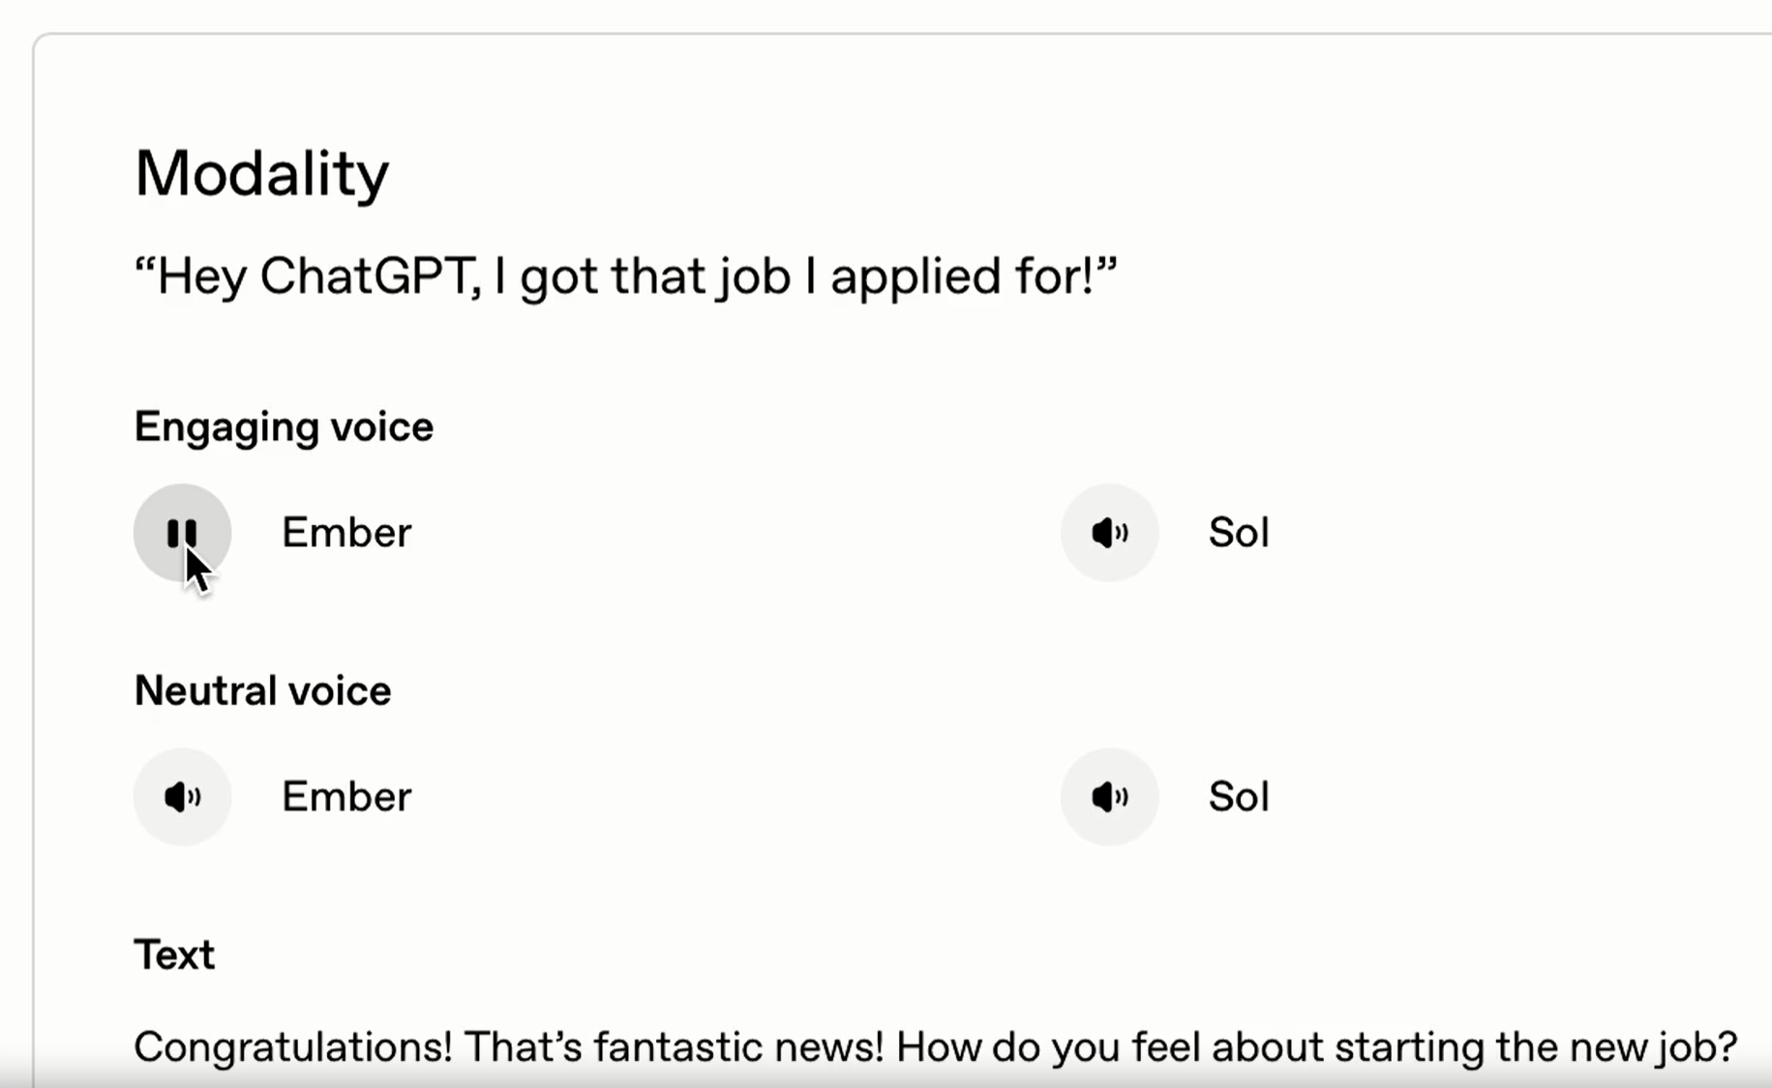Click the Neutral voice section heading
Screen dimensions: 1772x1088
(262, 691)
